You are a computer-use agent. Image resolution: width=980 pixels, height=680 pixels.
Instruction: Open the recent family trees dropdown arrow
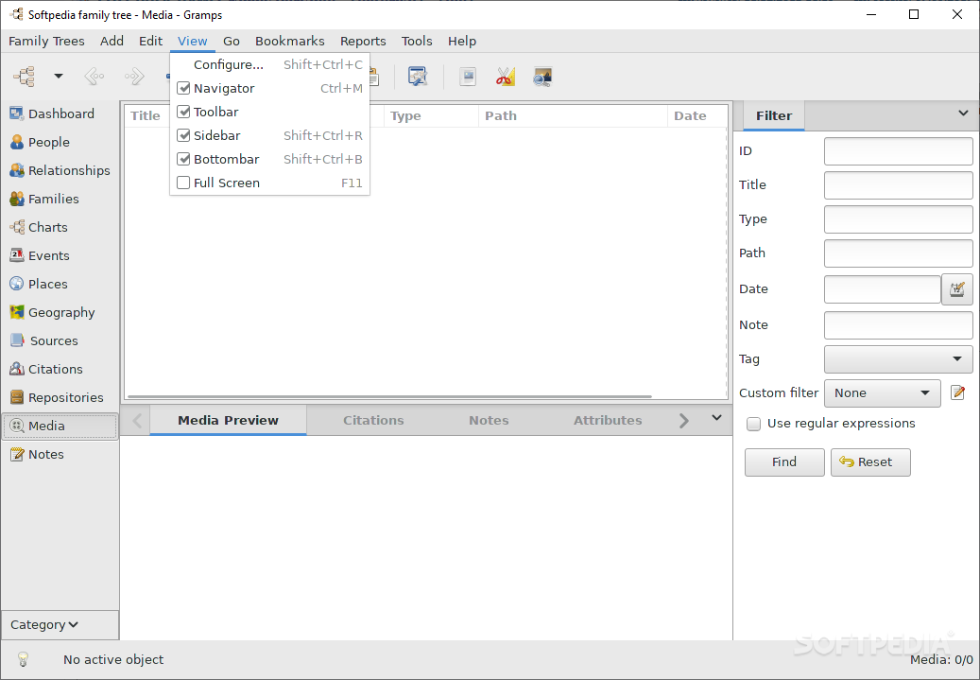tap(59, 77)
